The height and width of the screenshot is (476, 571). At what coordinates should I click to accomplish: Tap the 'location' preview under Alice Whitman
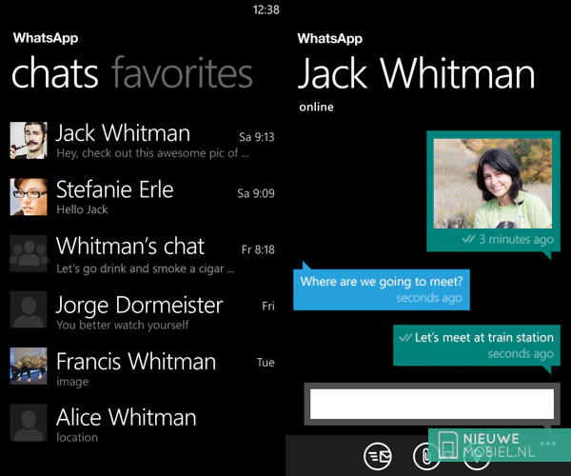[77, 437]
